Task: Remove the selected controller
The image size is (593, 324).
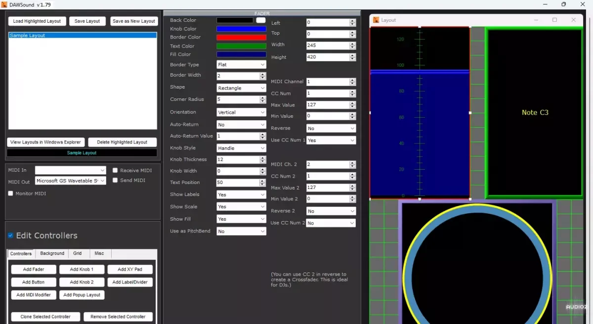Action: click(118, 317)
